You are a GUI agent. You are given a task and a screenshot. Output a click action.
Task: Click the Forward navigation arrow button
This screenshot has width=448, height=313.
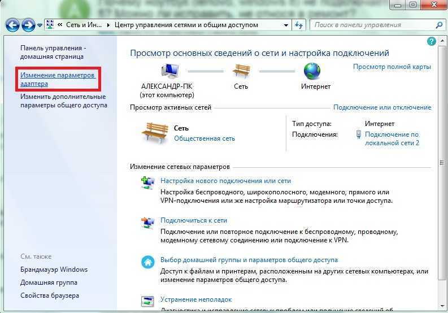click(28, 25)
